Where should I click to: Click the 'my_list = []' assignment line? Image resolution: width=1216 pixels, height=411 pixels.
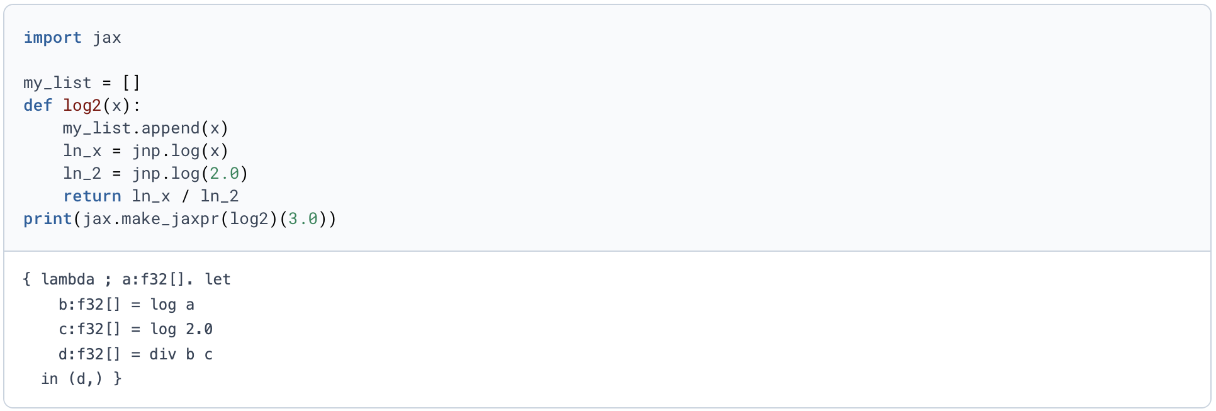coord(82,83)
